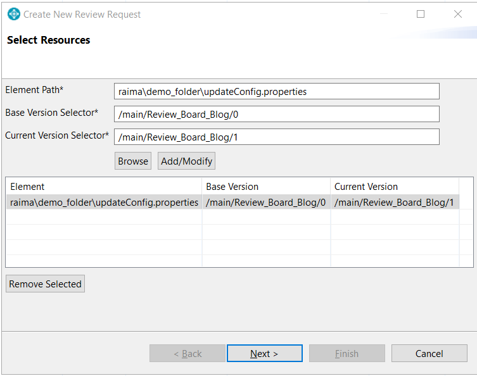Maximize the Create New Review Request window

(x=421, y=14)
